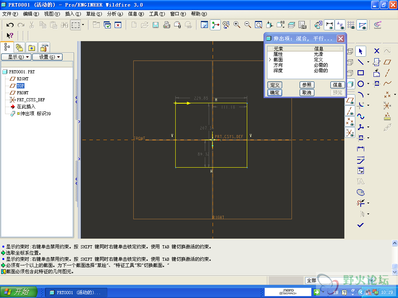Click the 信息 button in dialog
This screenshot has height=298, width=398.
click(337, 85)
